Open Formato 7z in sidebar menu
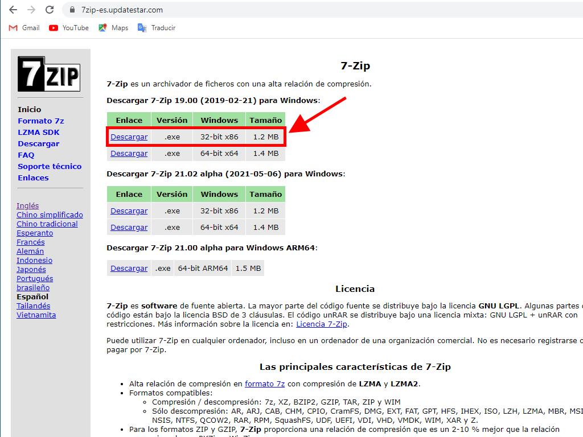The image size is (583, 437). [x=40, y=121]
